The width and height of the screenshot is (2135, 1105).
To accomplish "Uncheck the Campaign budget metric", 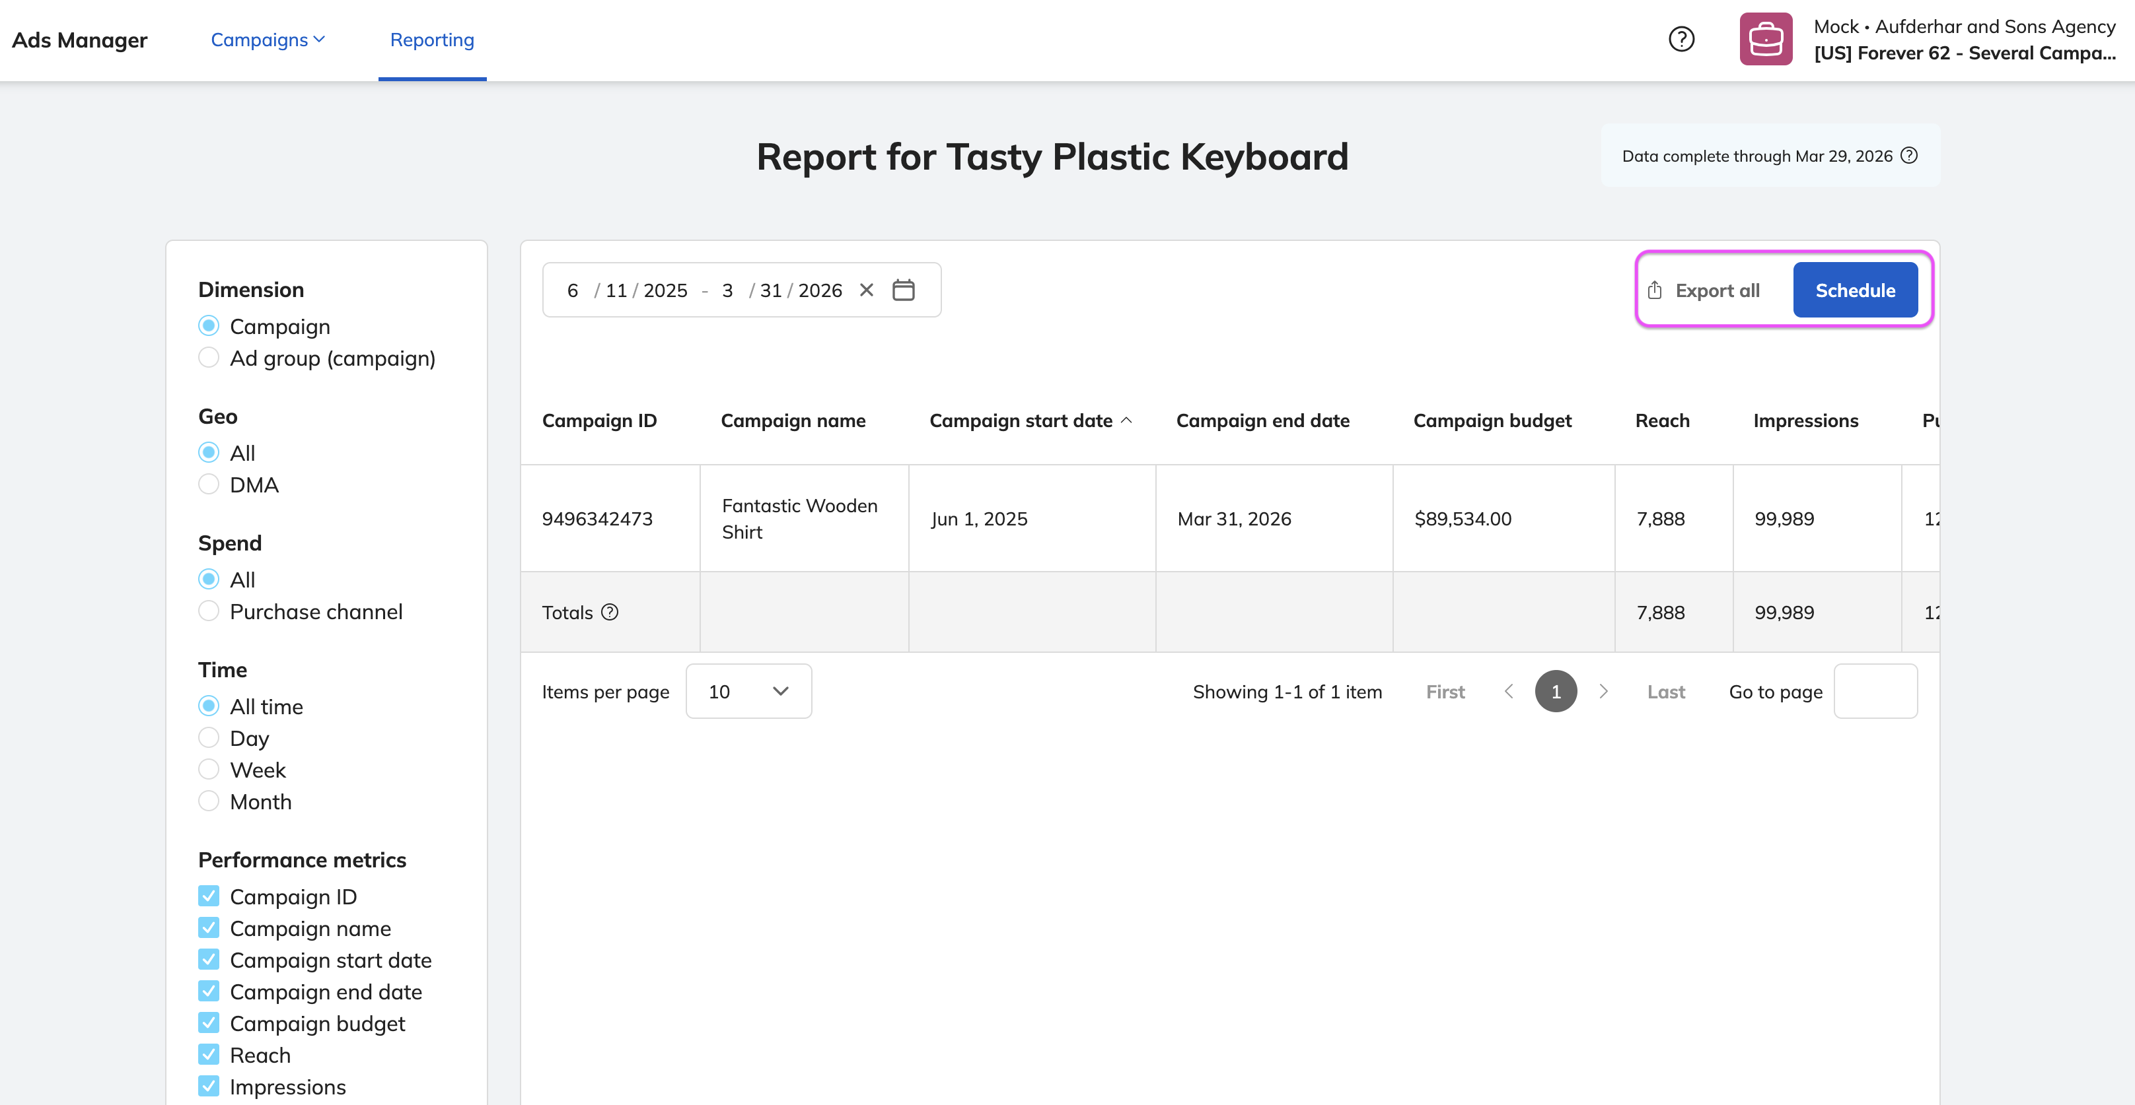I will click(x=209, y=1023).
